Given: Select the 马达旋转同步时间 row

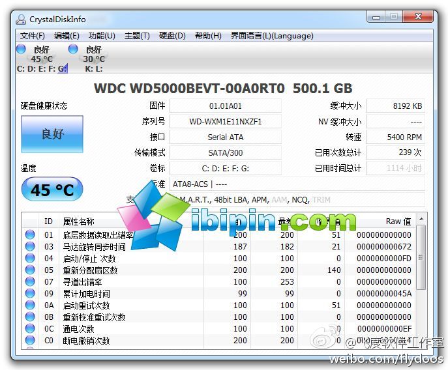Looking at the screenshot, I should [218, 246].
